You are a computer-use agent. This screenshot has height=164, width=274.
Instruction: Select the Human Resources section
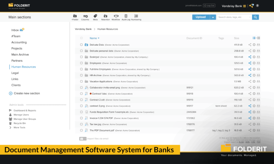pos(23,67)
